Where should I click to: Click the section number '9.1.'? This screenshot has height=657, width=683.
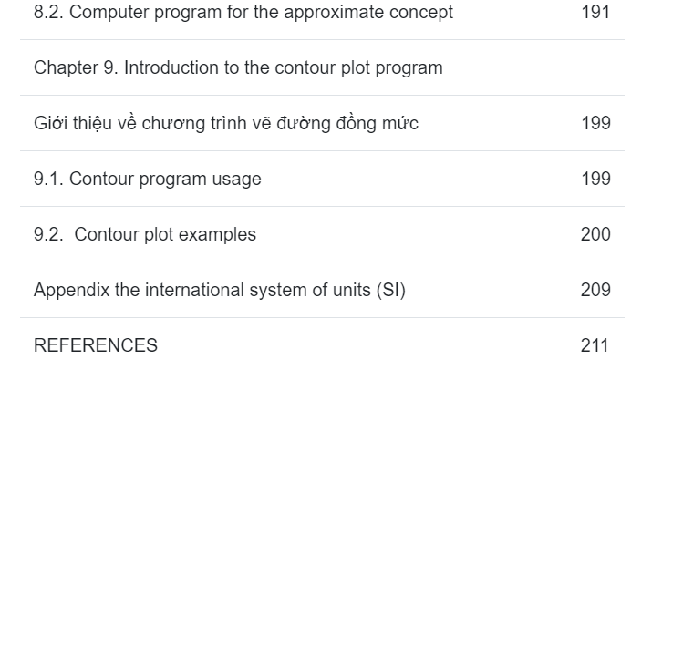(x=48, y=179)
